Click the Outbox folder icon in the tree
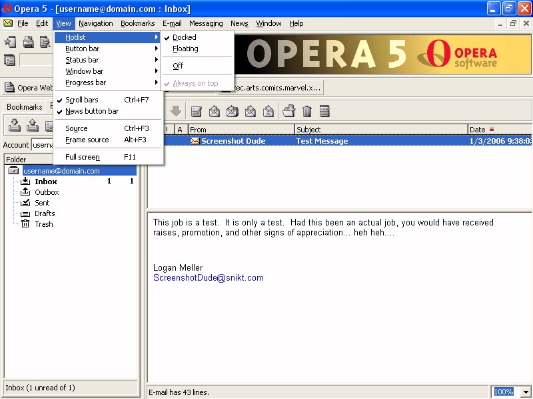533x399 pixels. point(25,192)
